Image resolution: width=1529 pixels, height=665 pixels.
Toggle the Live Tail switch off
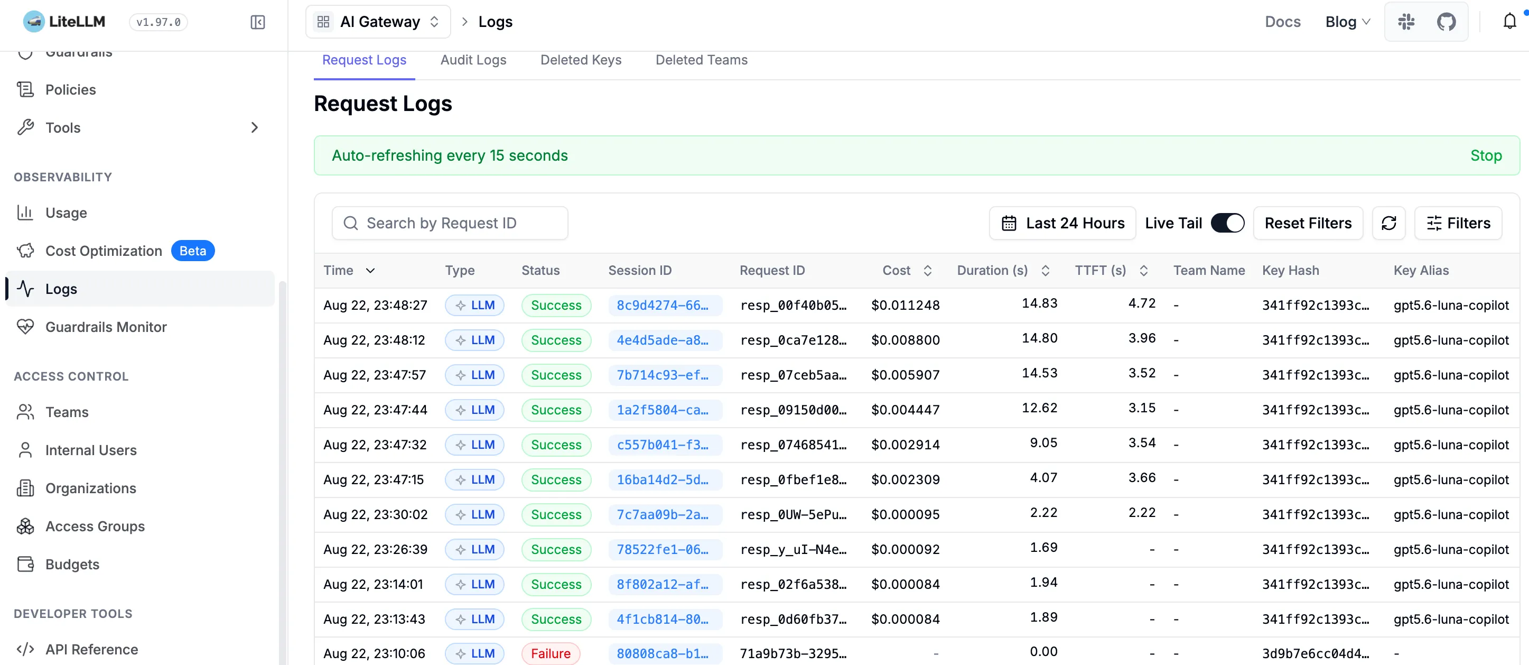pos(1227,223)
